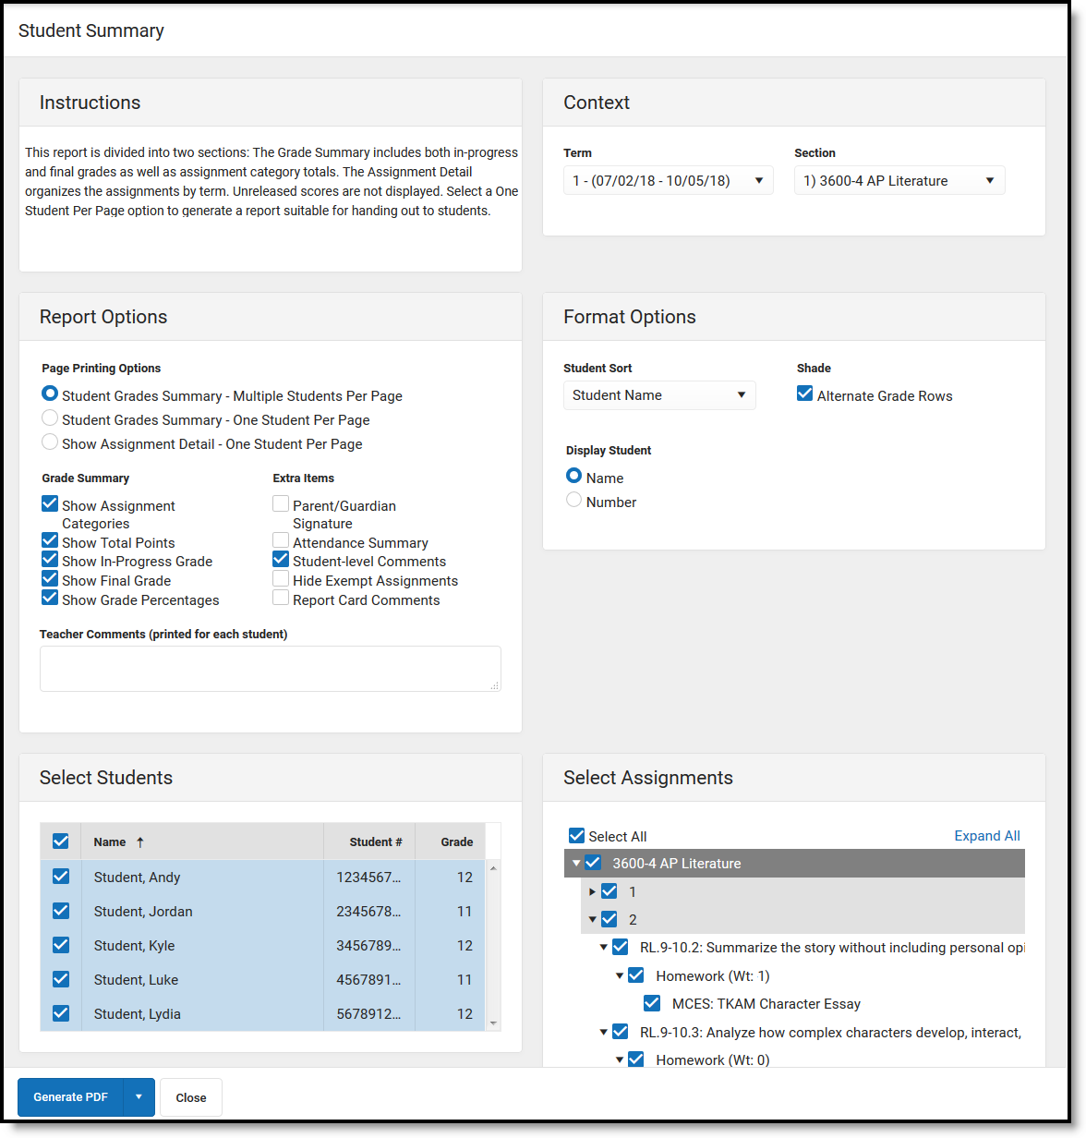This screenshot has width=1086, height=1138.
Task: Uncheck Show Assignment Categories
Action: 50,503
